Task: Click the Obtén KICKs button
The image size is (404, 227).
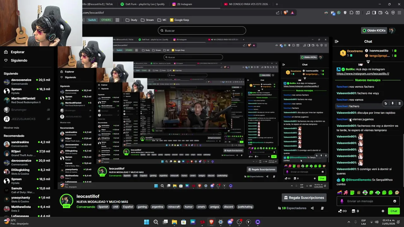Action: 374,31
